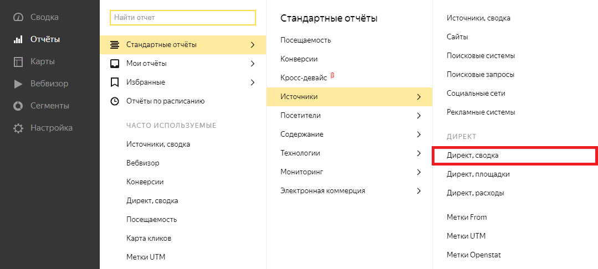This screenshot has height=269, width=598.
Task: Click the Мои отчёты menu row label
Action: [x=146, y=64]
